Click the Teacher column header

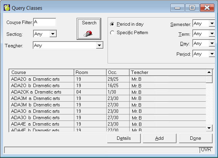[x=167, y=72]
